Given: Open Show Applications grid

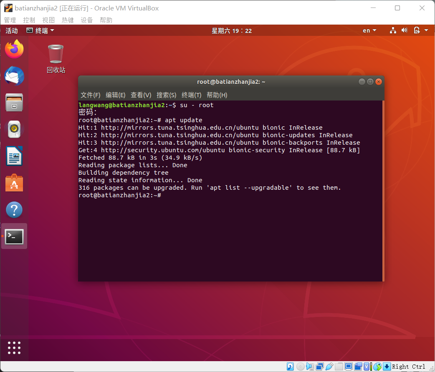Looking at the screenshot, I should [14, 348].
